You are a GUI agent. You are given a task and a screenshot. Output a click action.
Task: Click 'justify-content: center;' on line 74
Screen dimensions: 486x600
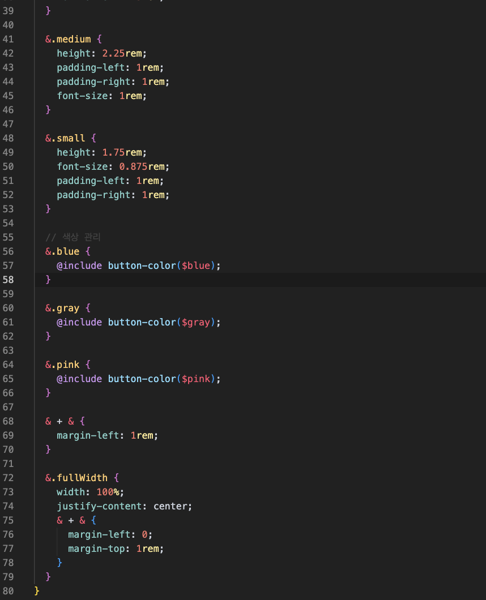pos(125,506)
